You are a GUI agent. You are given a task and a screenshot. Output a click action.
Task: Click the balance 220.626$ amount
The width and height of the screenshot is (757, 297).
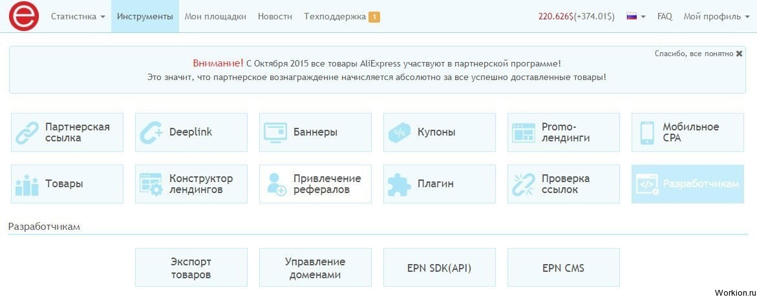[556, 16]
